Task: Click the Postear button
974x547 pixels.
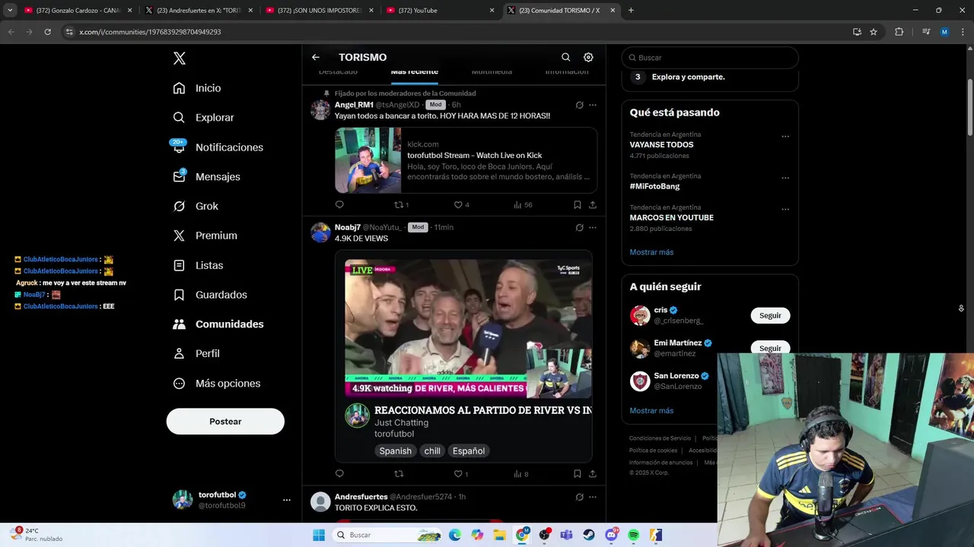Action: tap(225, 422)
